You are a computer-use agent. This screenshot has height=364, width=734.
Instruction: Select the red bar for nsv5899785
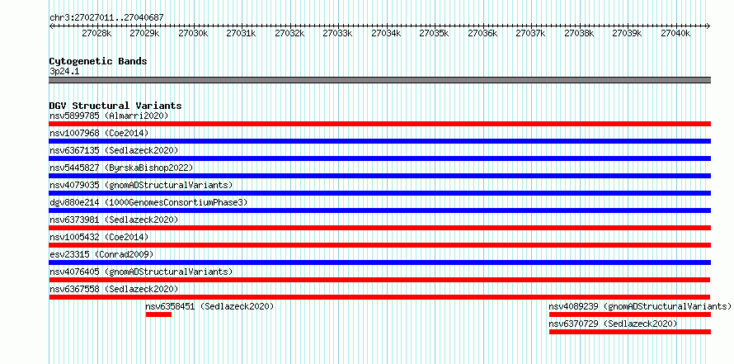(379, 124)
